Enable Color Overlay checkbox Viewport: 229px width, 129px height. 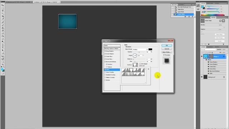(105, 72)
